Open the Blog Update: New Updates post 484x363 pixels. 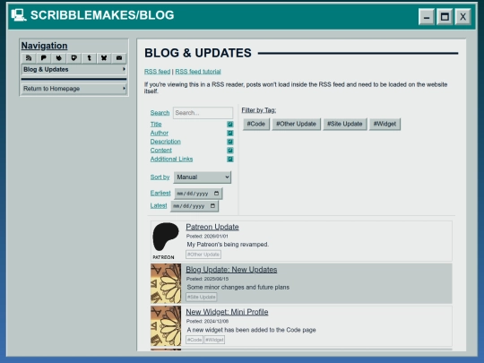point(231,270)
